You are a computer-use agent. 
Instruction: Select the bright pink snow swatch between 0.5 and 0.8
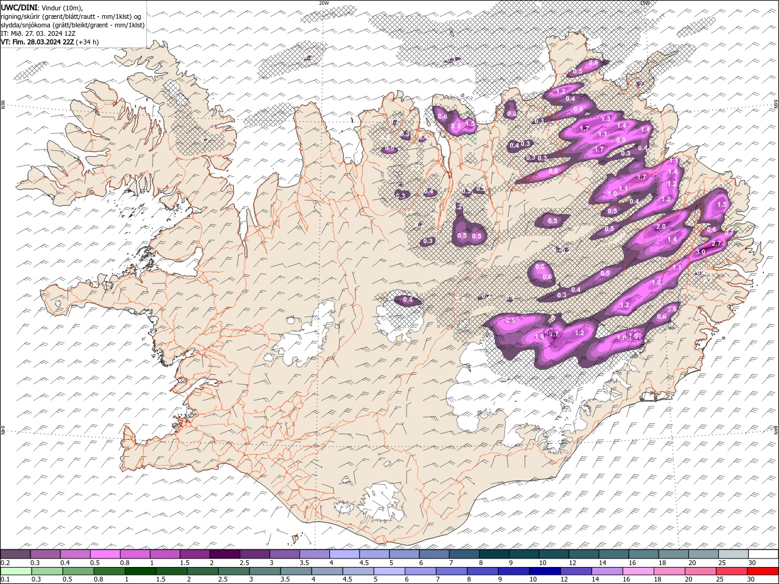(105, 554)
